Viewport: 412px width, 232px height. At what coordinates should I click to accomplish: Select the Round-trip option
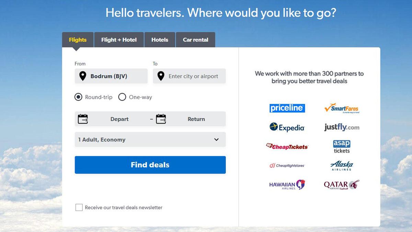[x=78, y=97]
